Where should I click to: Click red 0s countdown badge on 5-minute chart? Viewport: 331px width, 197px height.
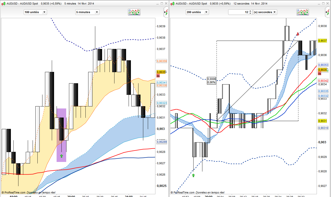(x=158, y=76)
